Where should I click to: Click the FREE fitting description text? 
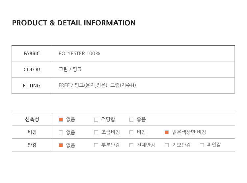pos(97,85)
